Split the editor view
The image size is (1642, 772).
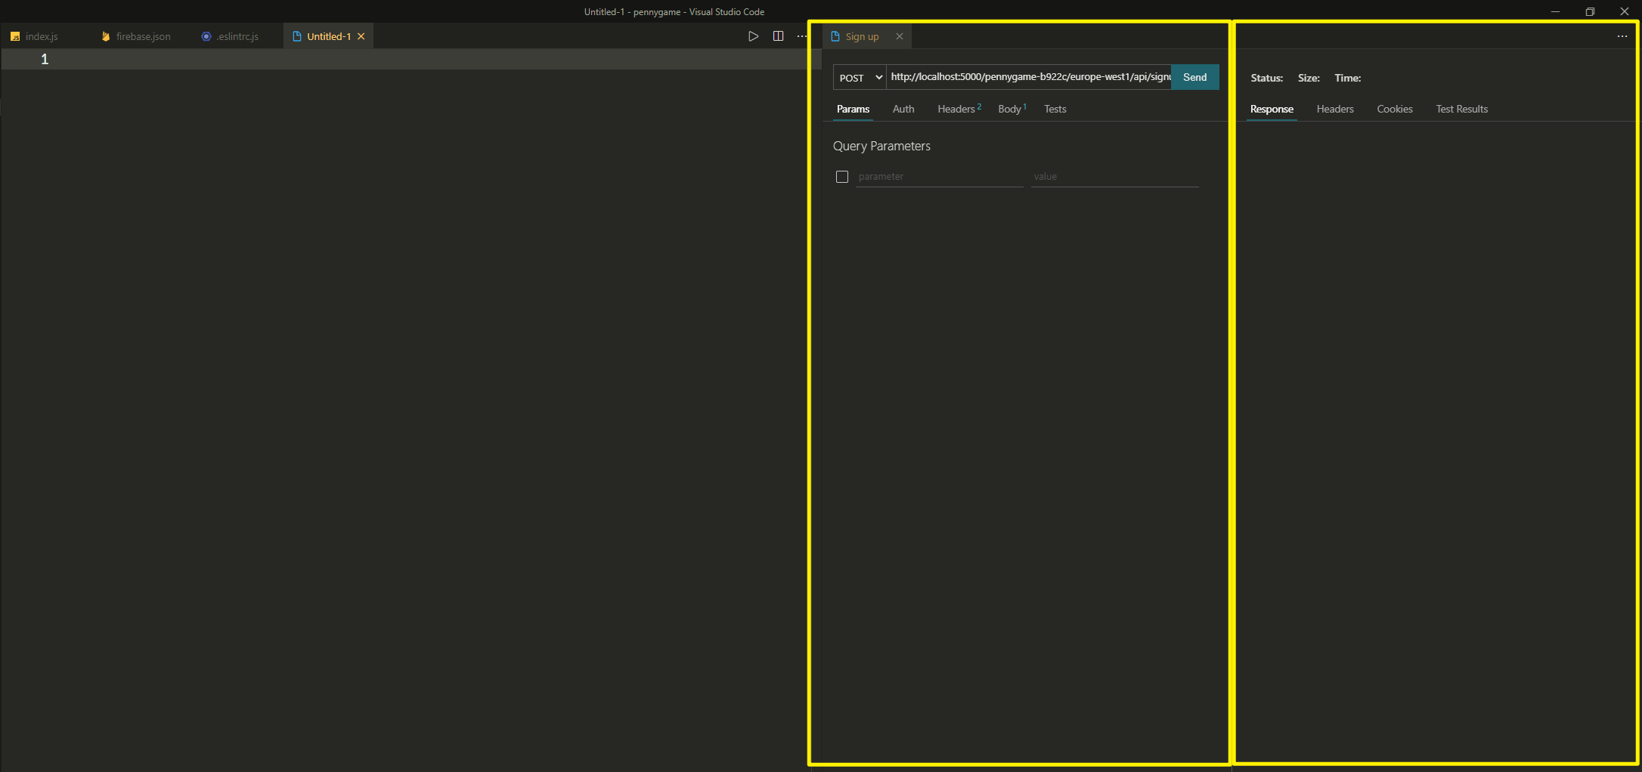click(778, 36)
